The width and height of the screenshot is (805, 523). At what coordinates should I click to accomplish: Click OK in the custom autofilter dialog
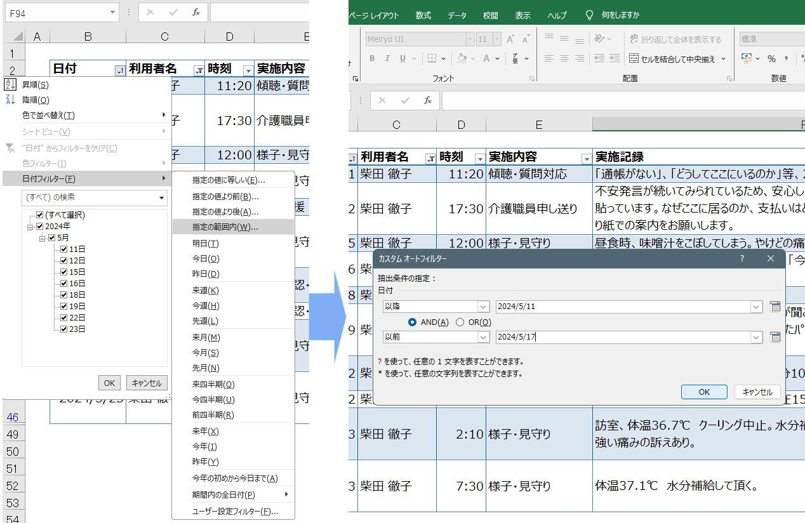click(x=704, y=392)
